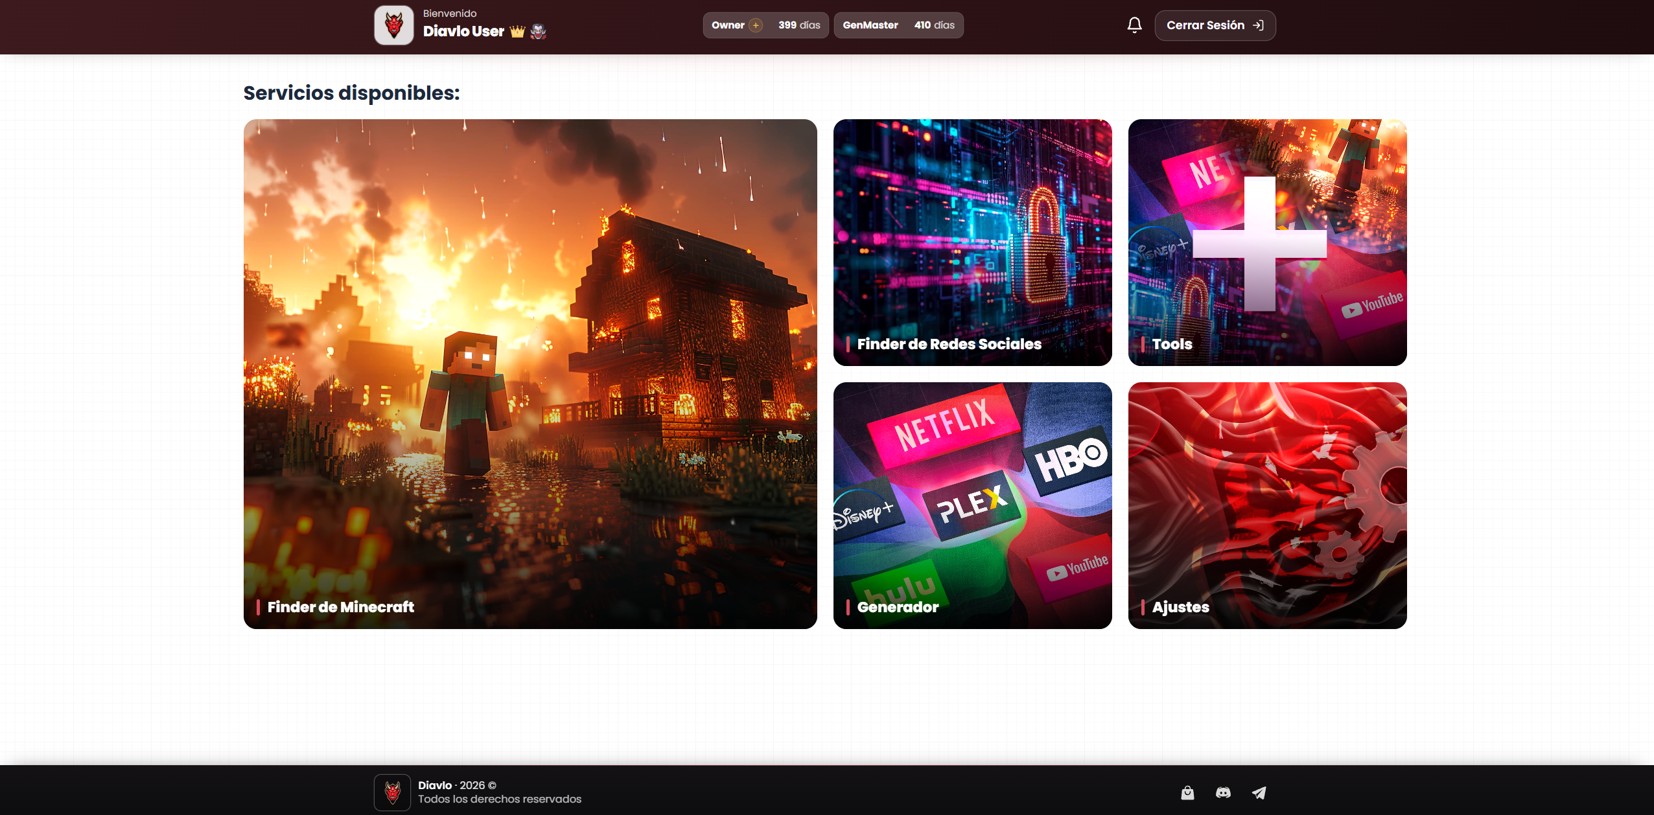
Task: Click the clown badge icon beside username
Action: pyautogui.click(x=538, y=31)
